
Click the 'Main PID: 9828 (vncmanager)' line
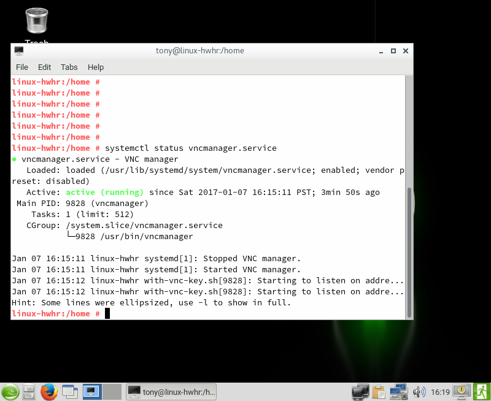(x=82, y=204)
